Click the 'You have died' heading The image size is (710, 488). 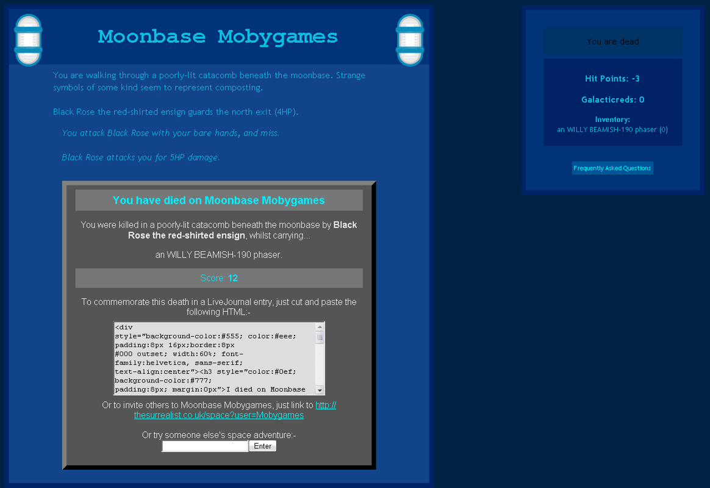tap(219, 200)
